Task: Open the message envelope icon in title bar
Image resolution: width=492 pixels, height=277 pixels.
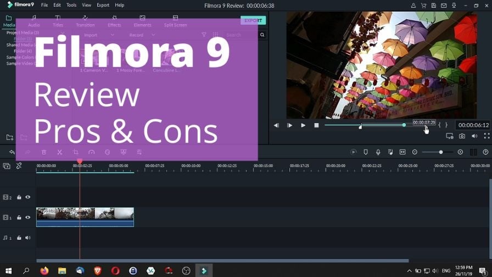Action: pos(444,5)
